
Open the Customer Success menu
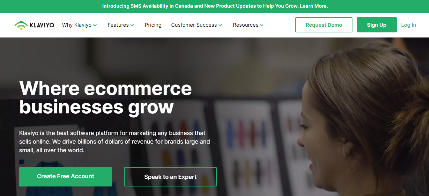[x=194, y=25]
